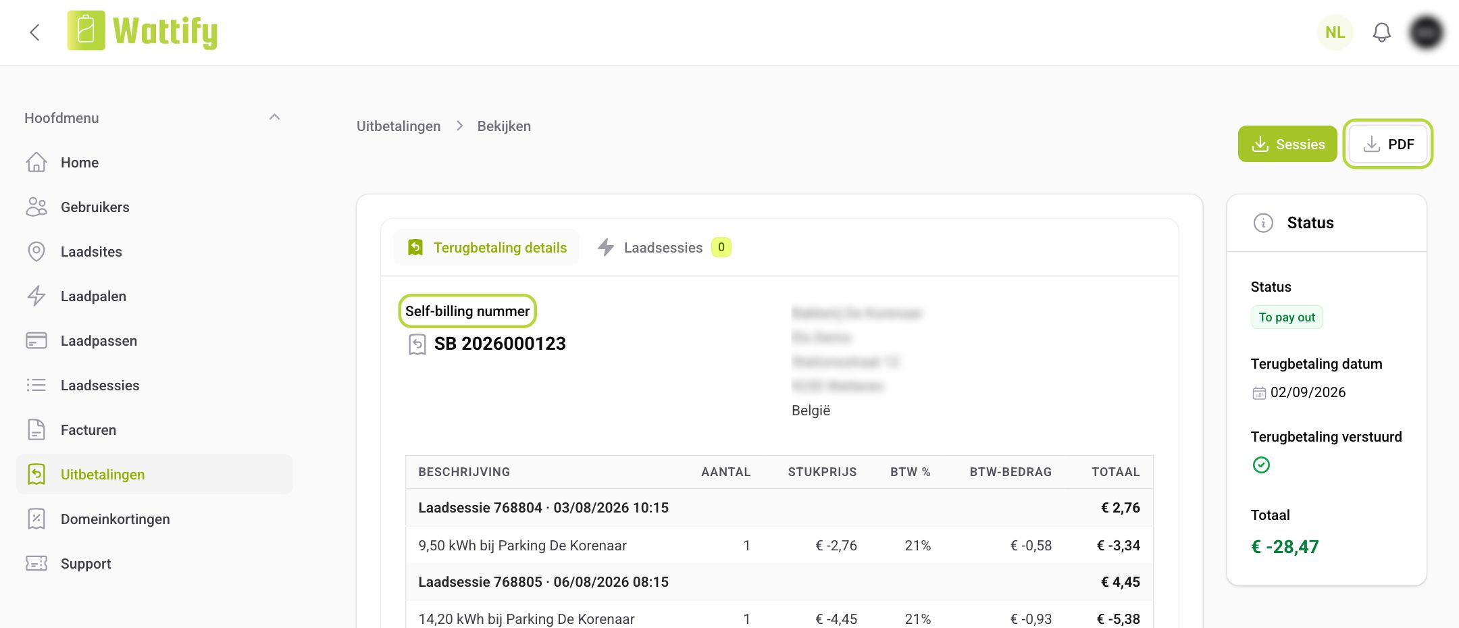Click the Wattify logo
This screenshot has height=628, width=1459.
143,31
